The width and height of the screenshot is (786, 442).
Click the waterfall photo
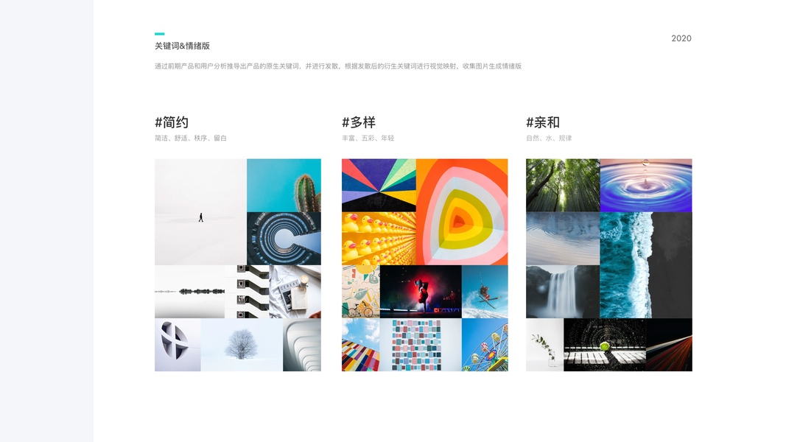563,292
